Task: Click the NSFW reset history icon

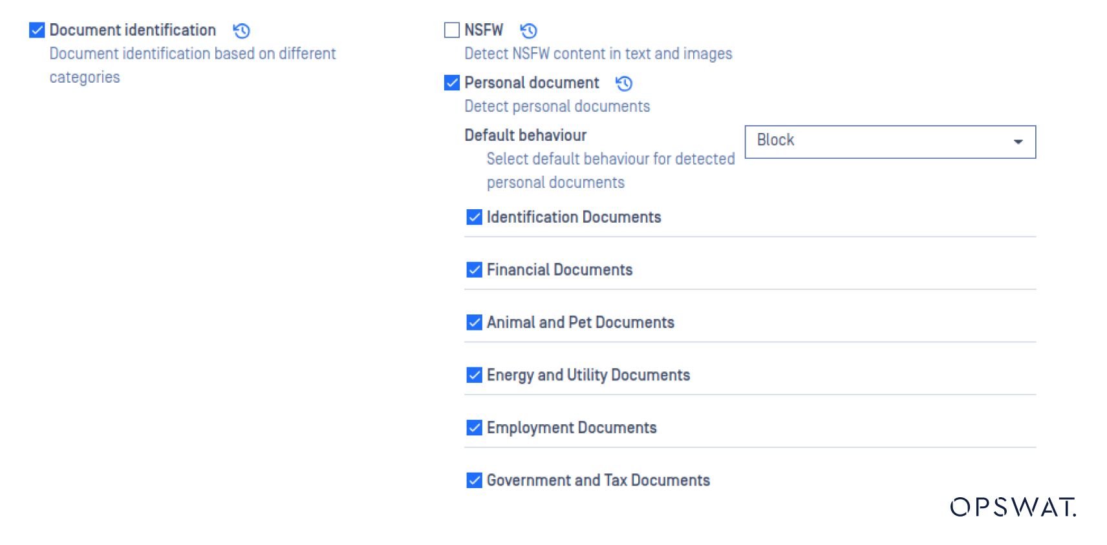Action: pos(528,31)
